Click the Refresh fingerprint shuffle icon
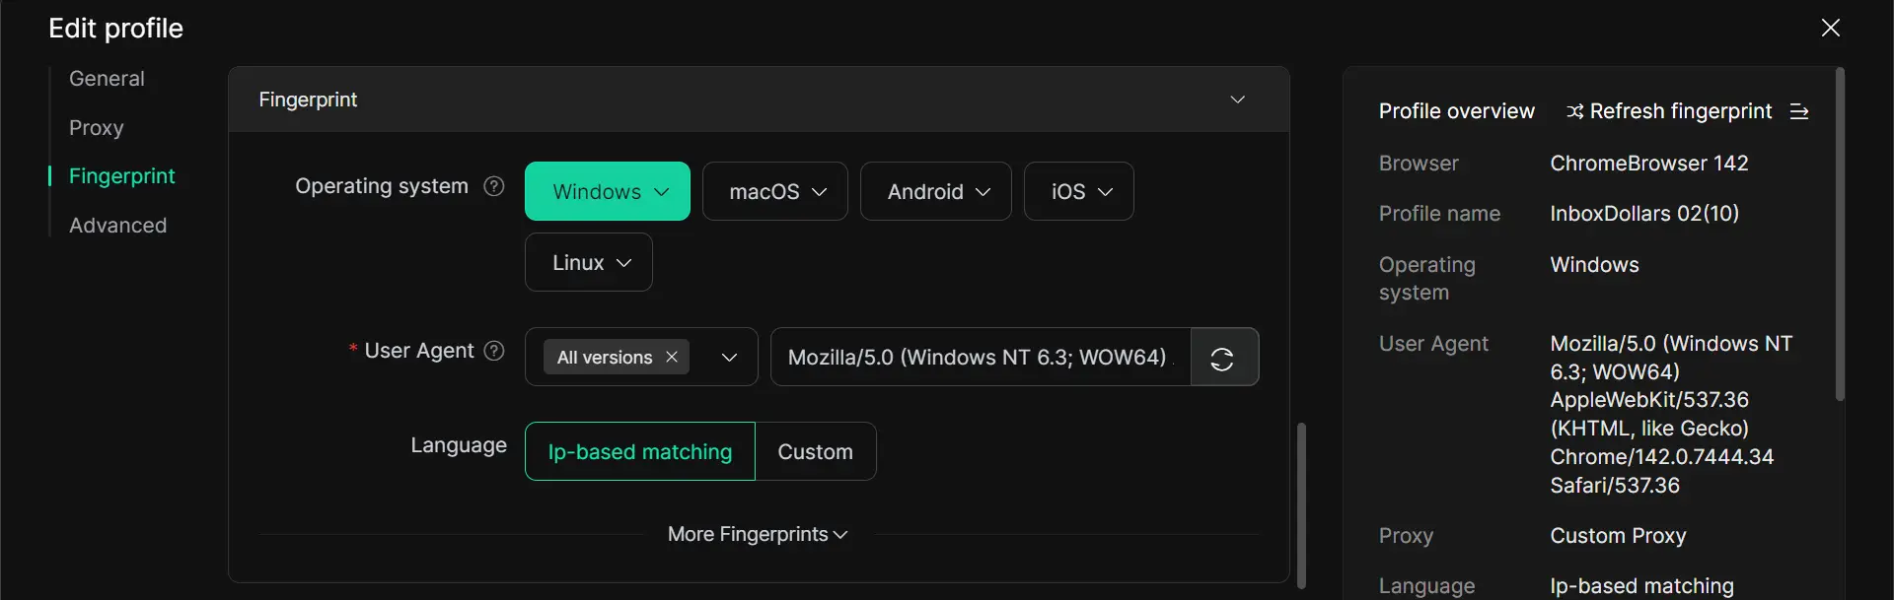 (1575, 111)
